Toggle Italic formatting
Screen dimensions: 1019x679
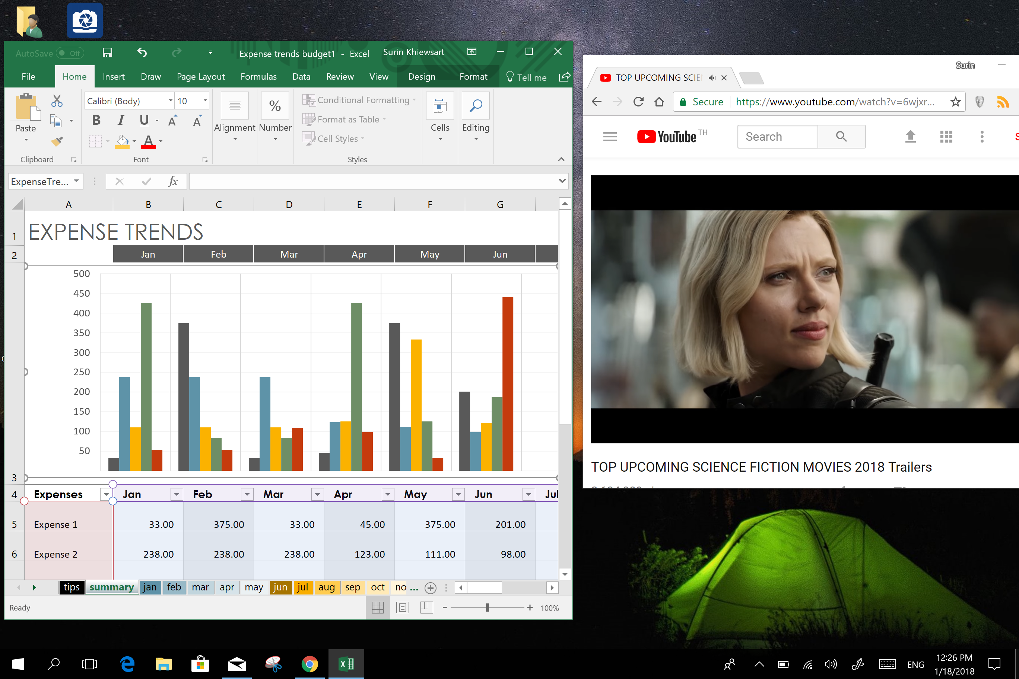(121, 120)
